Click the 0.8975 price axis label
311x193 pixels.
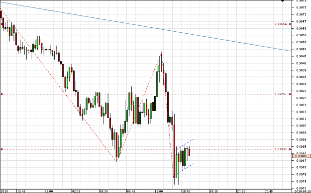click(301, 181)
